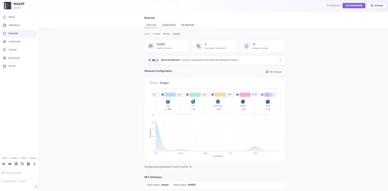Switch to the Leader Board tab
The width and height of the screenshot is (388, 191).
[x=169, y=25]
